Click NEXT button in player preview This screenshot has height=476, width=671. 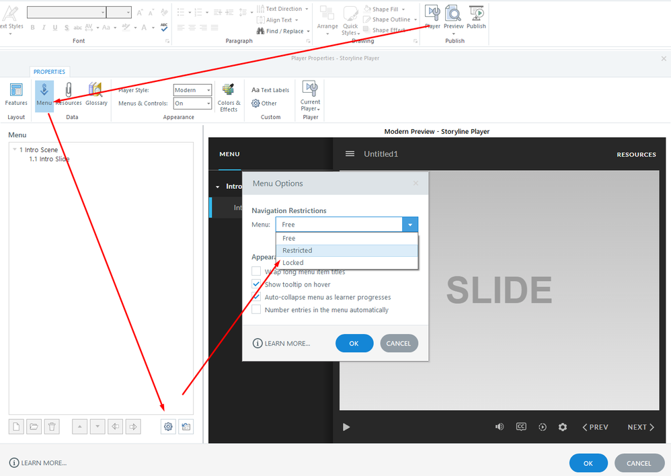coord(641,427)
